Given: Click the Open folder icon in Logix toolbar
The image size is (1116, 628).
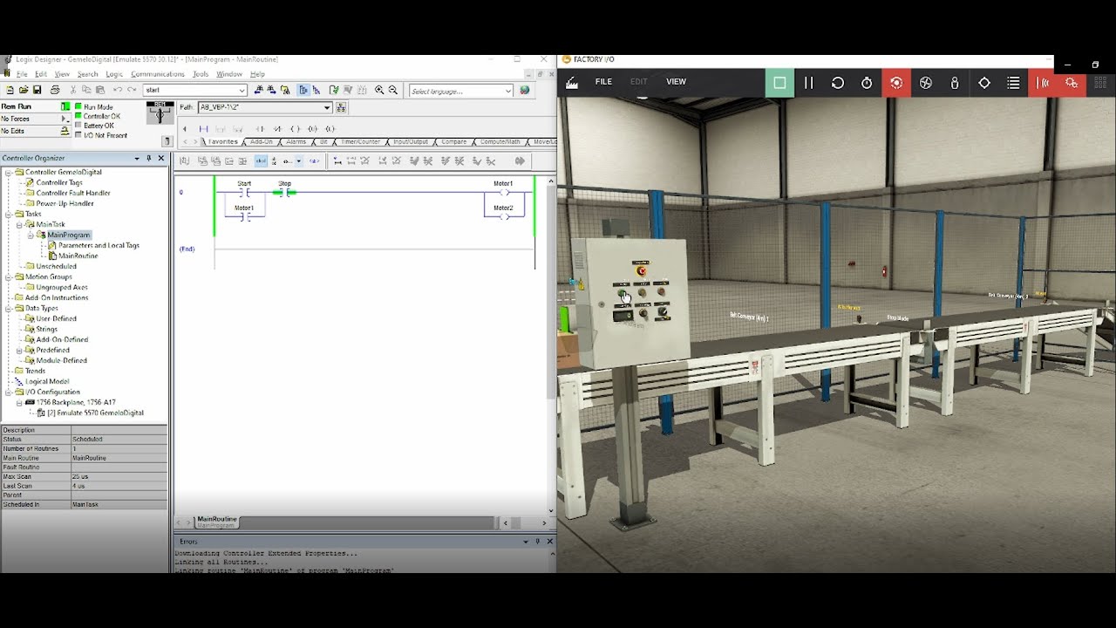Looking at the screenshot, I should click(24, 90).
